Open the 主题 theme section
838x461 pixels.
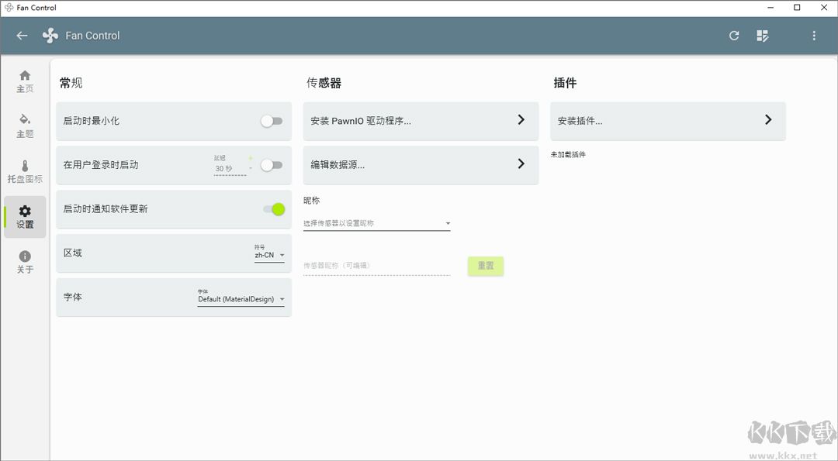(x=25, y=126)
